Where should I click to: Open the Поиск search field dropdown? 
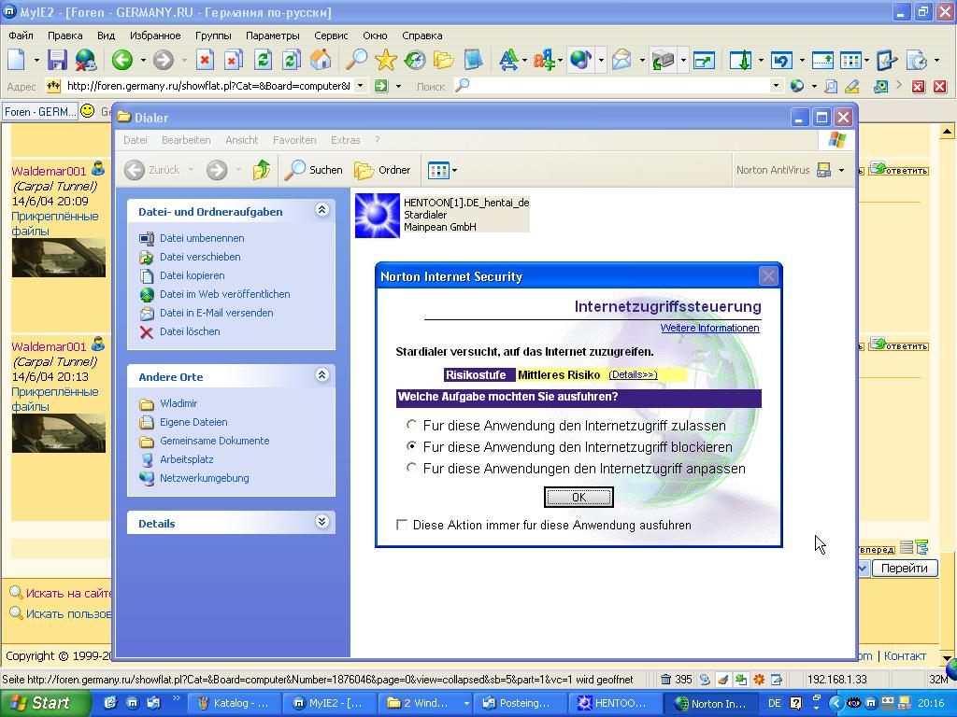point(776,85)
